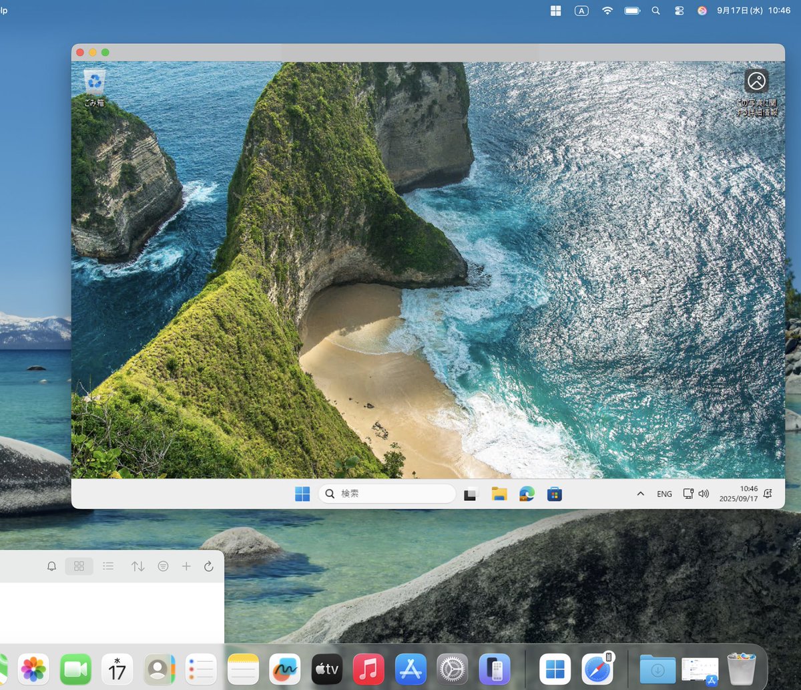Open Windows app icon in menu bar
Image resolution: width=801 pixels, height=690 pixels.
tap(555, 11)
